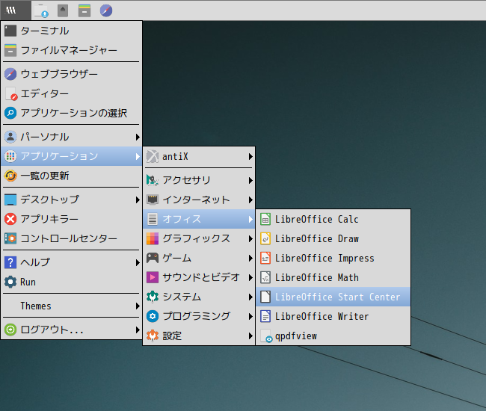Viewport: 486px width, 411px height.
Task: Click the ターミナル terminal icon
Action: coord(10,31)
